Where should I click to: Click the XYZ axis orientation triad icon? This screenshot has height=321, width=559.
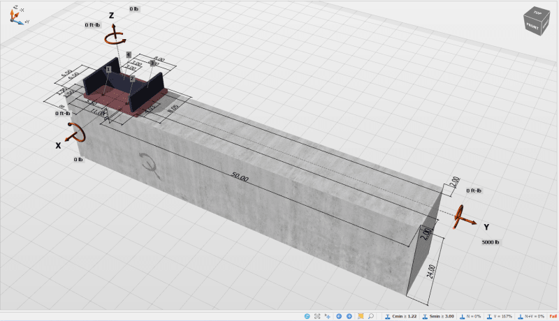18,15
